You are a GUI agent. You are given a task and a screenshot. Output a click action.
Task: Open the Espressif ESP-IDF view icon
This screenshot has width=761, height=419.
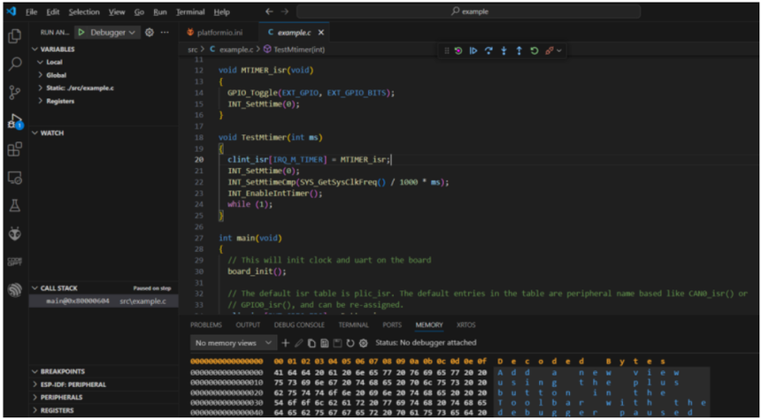tap(15, 291)
